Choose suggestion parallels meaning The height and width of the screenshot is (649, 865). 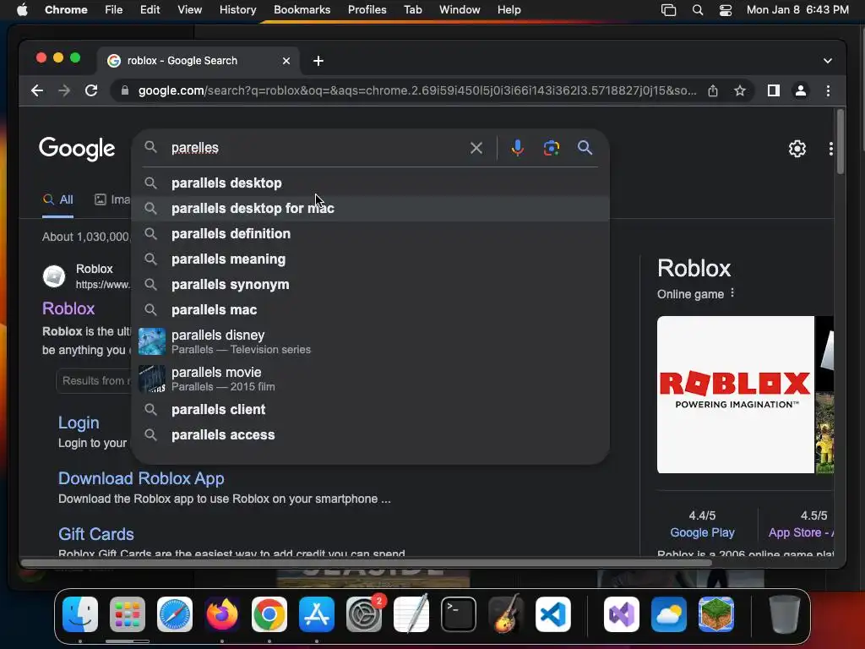tap(370, 259)
